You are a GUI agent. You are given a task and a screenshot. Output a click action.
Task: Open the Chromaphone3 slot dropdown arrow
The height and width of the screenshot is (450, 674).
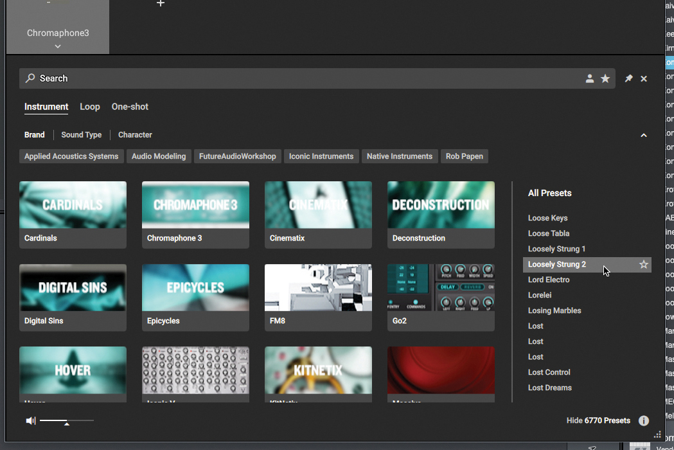[58, 46]
